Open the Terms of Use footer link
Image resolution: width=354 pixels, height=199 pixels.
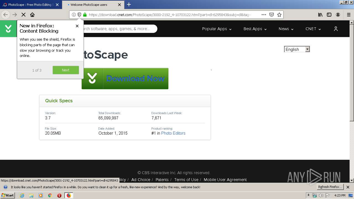186,180
